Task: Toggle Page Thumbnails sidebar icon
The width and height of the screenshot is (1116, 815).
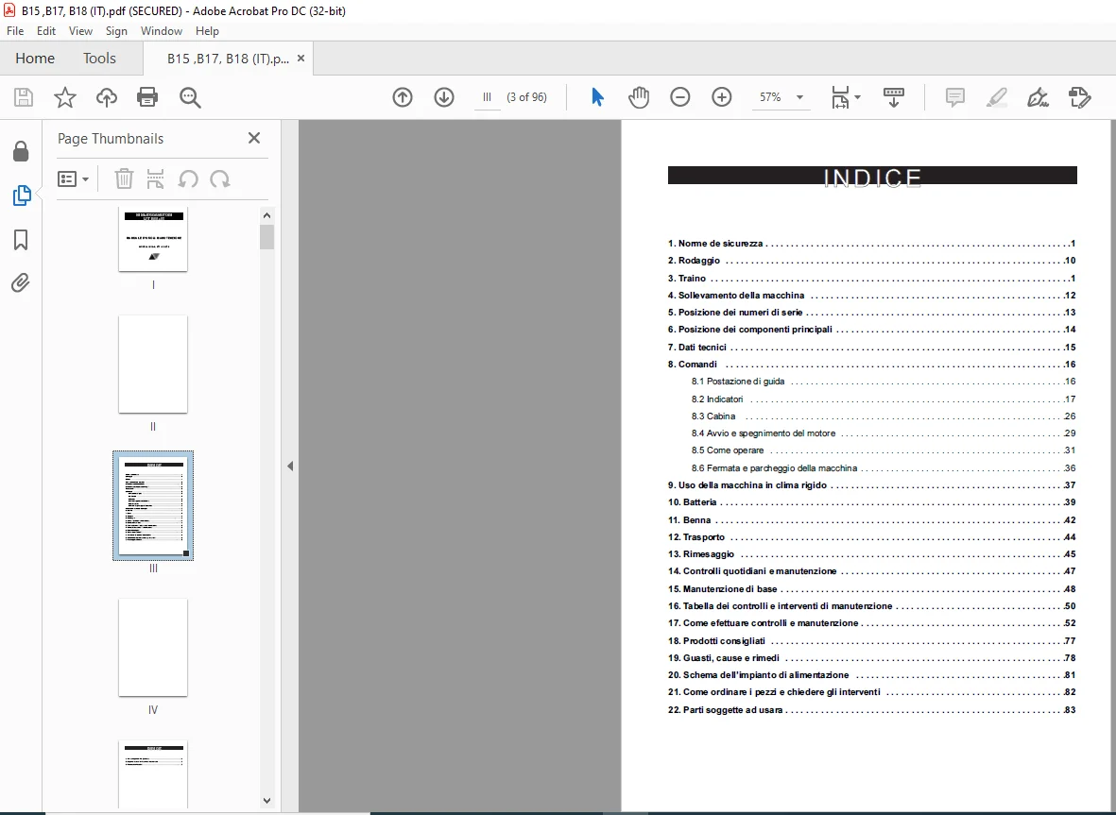Action: [x=22, y=195]
